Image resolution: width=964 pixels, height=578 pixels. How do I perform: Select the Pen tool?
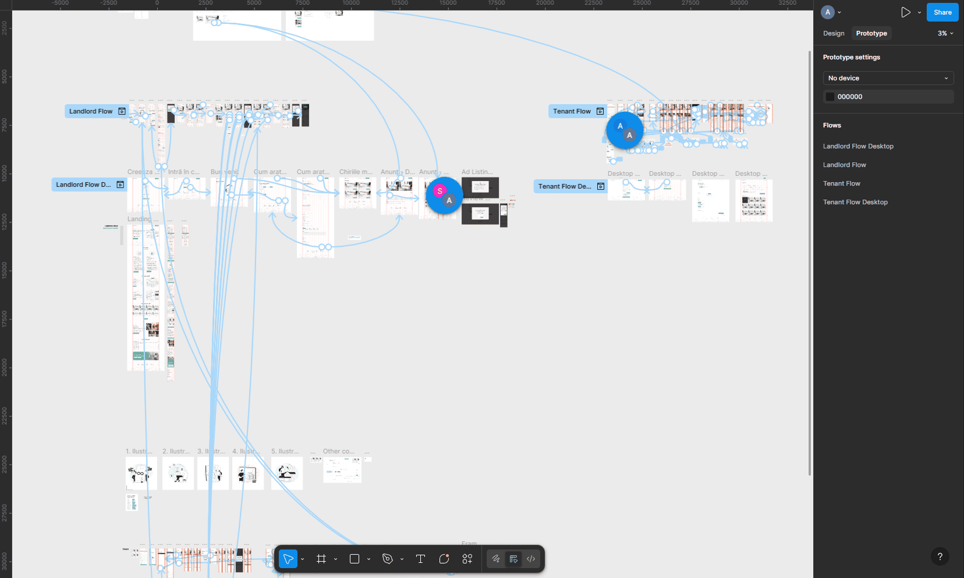coord(387,559)
